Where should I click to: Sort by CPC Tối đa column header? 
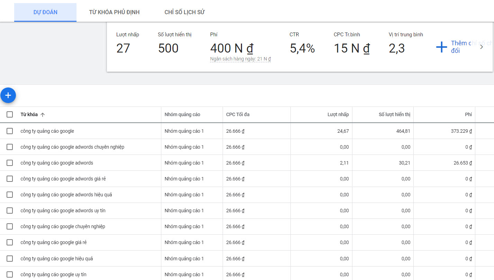pos(238,114)
